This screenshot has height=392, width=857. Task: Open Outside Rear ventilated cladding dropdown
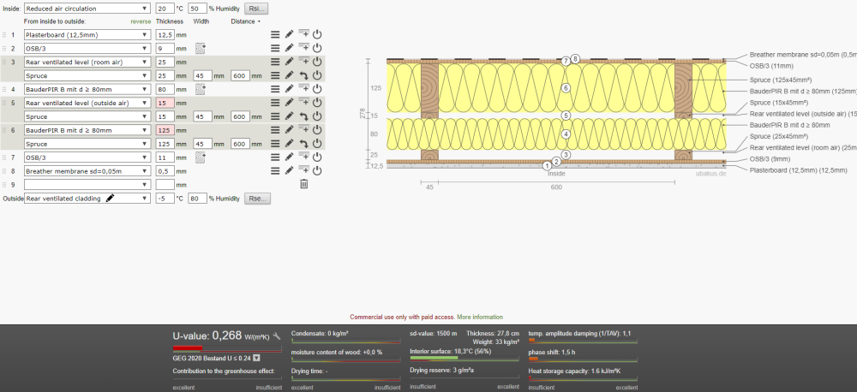(x=87, y=199)
